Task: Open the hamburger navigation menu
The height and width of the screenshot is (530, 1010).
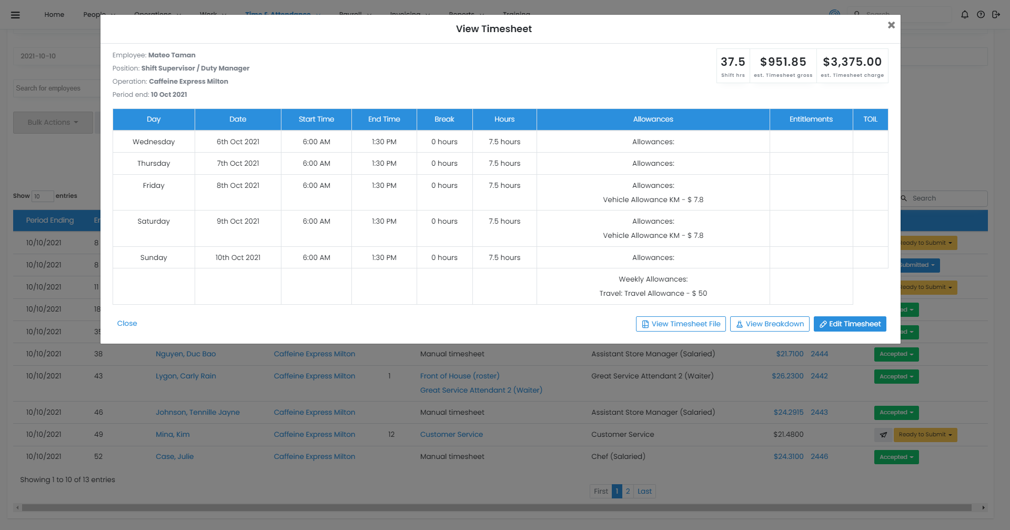Action: 15,15
